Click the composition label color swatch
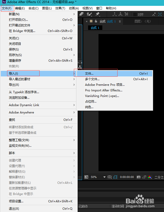This screenshot has height=212, width=164. point(91,21)
